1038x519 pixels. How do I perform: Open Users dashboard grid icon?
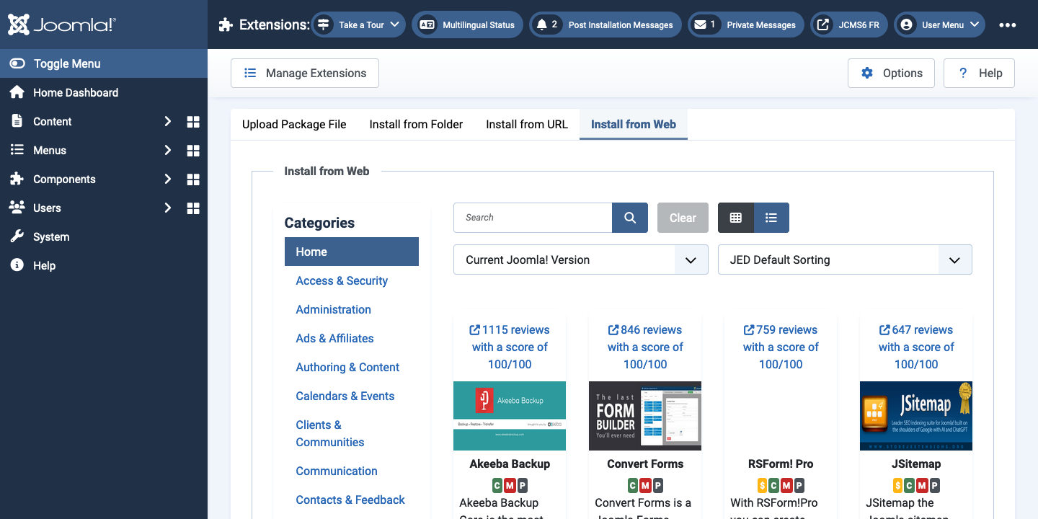pos(193,208)
